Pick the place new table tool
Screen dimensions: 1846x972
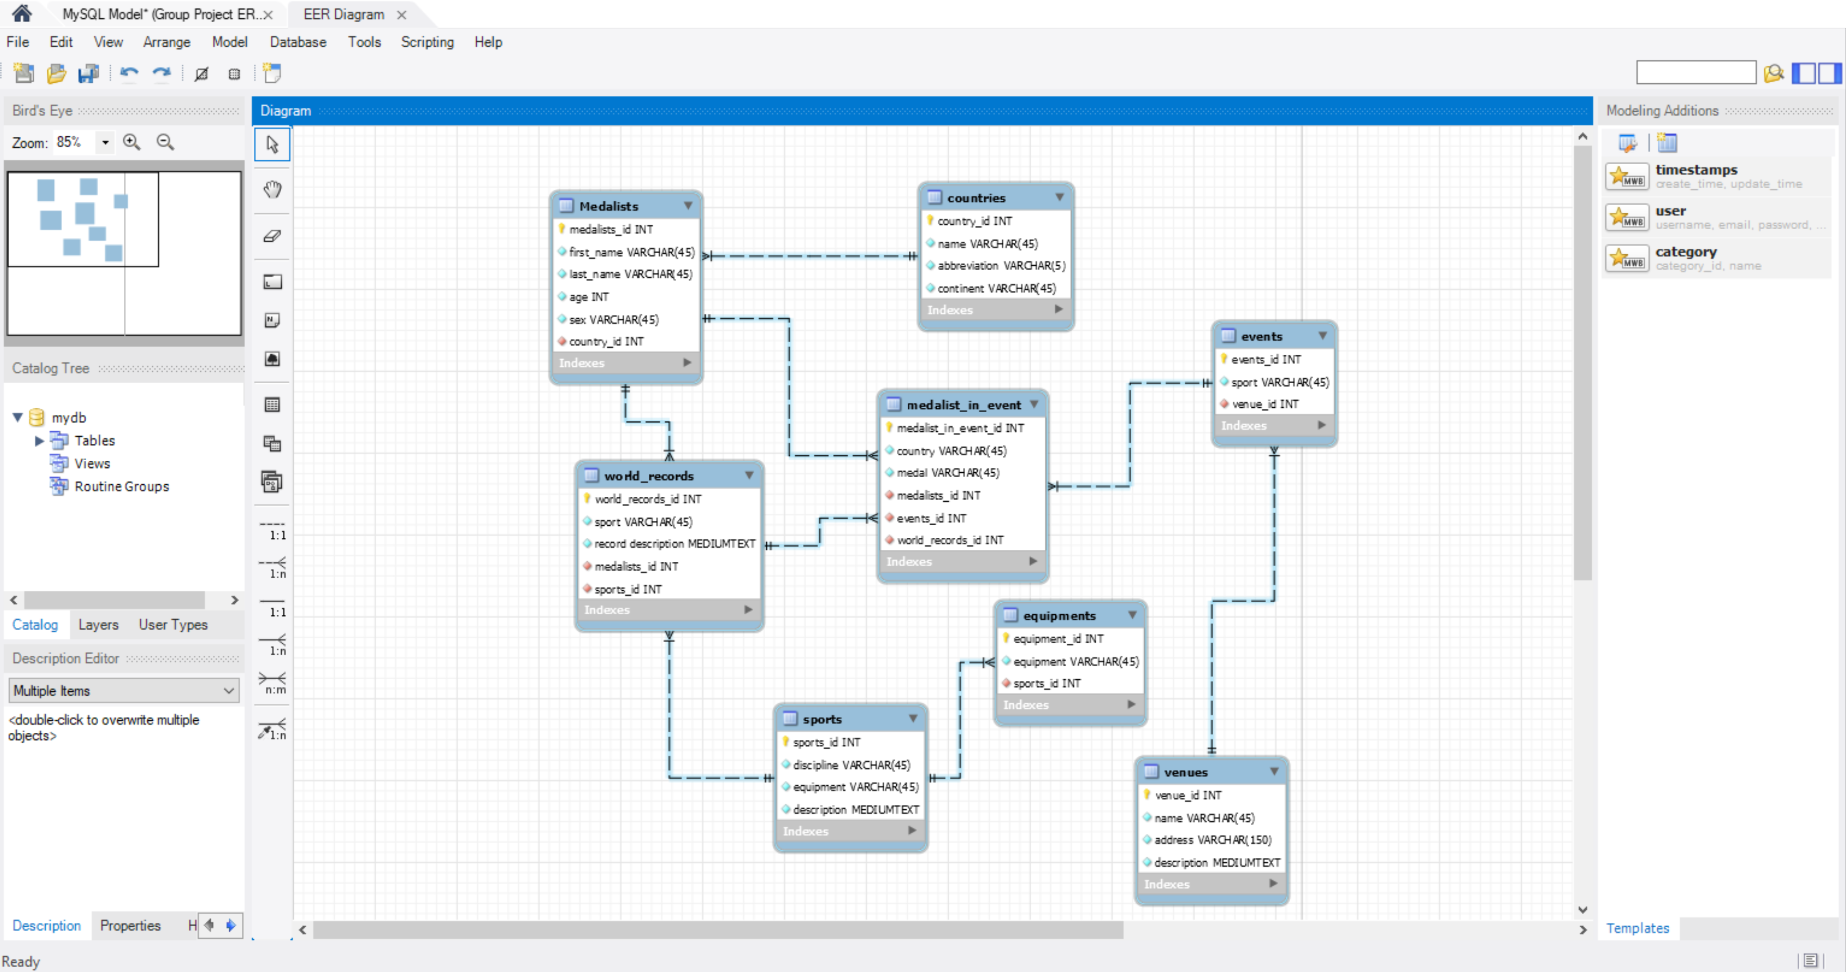[272, 405]
